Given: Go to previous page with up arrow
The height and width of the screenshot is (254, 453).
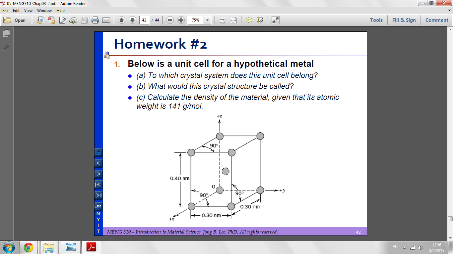Looking at the screenshot, I should 121,20.
